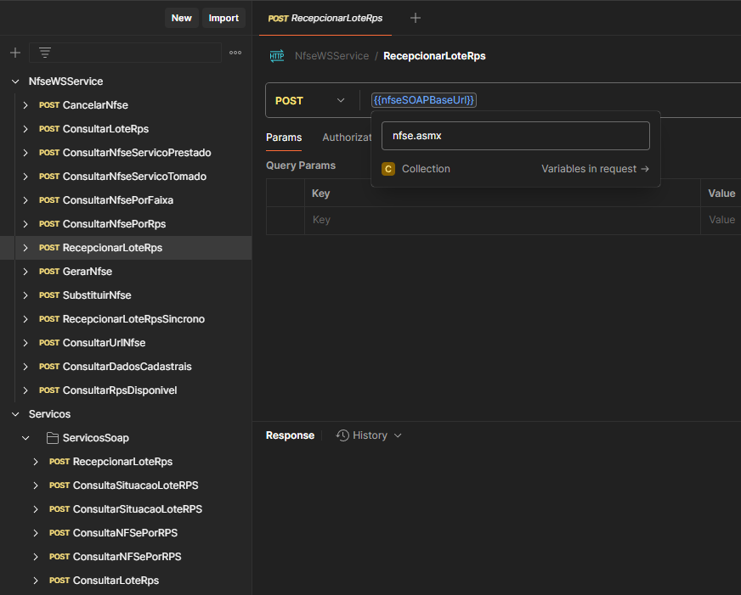
Task: Collapse the NfseWSService collection
Action: click(15, 81)
